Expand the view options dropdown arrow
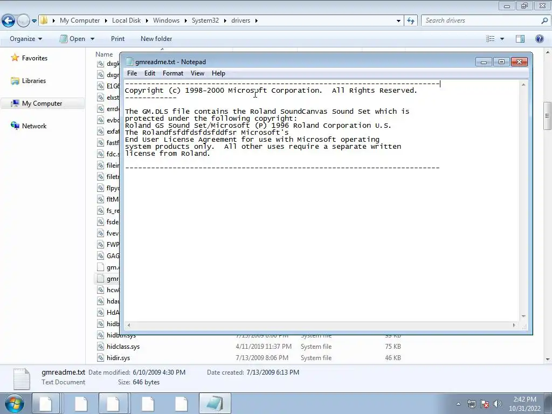The width and height of the screenshot is (552, 414). [x=502, y=39]
